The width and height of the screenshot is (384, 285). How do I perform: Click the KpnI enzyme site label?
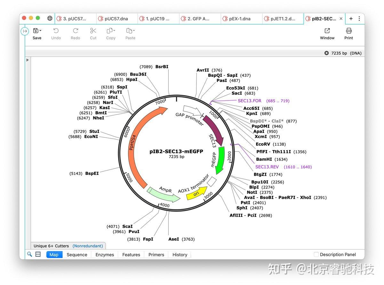(252, 113)
